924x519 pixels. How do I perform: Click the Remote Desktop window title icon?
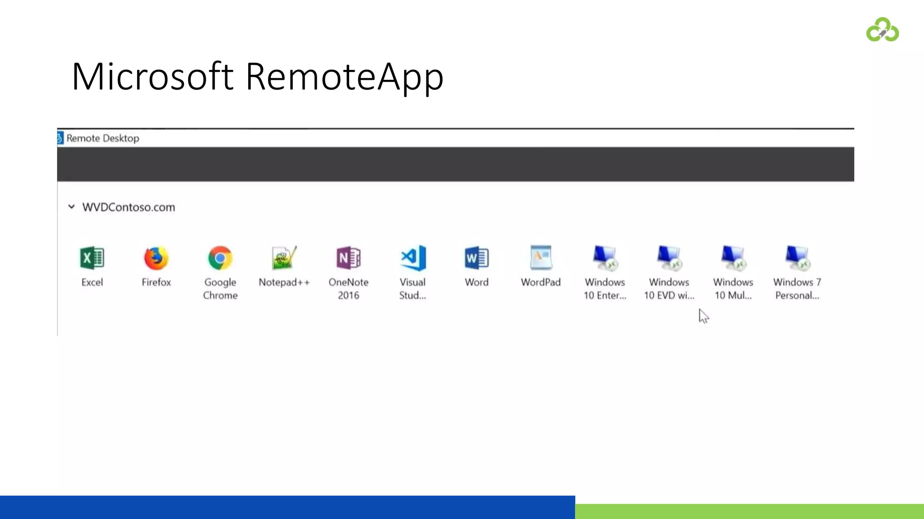tap(60, 138)
